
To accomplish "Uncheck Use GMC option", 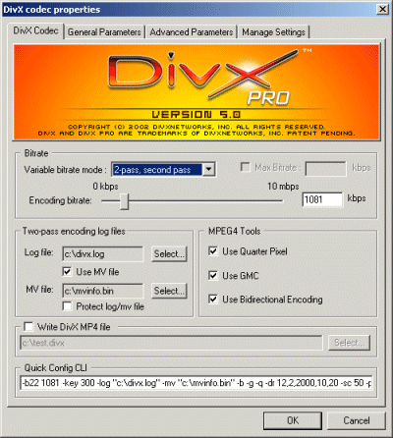I will (213, 275).
